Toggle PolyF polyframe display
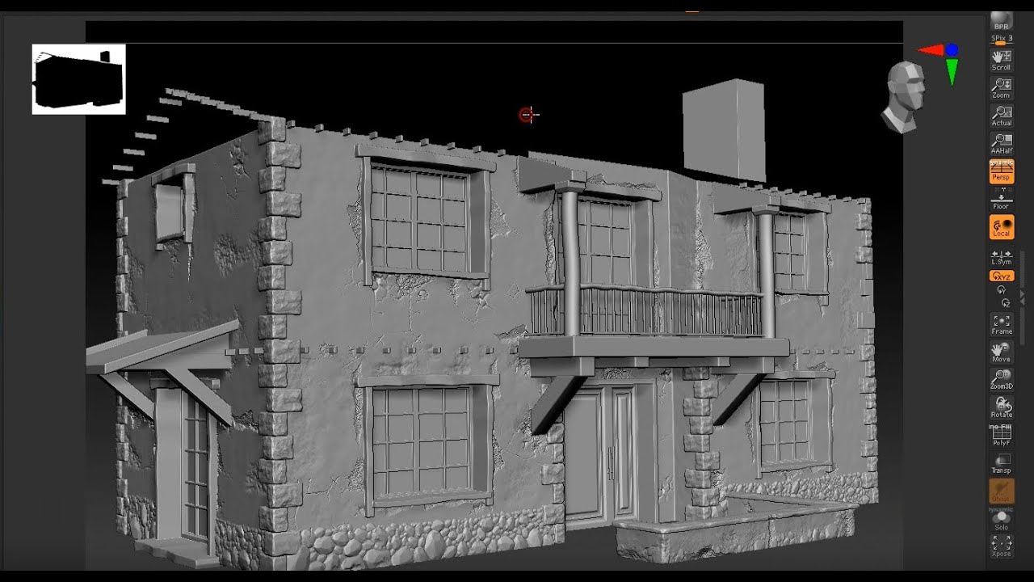 tap(1002, 436)
